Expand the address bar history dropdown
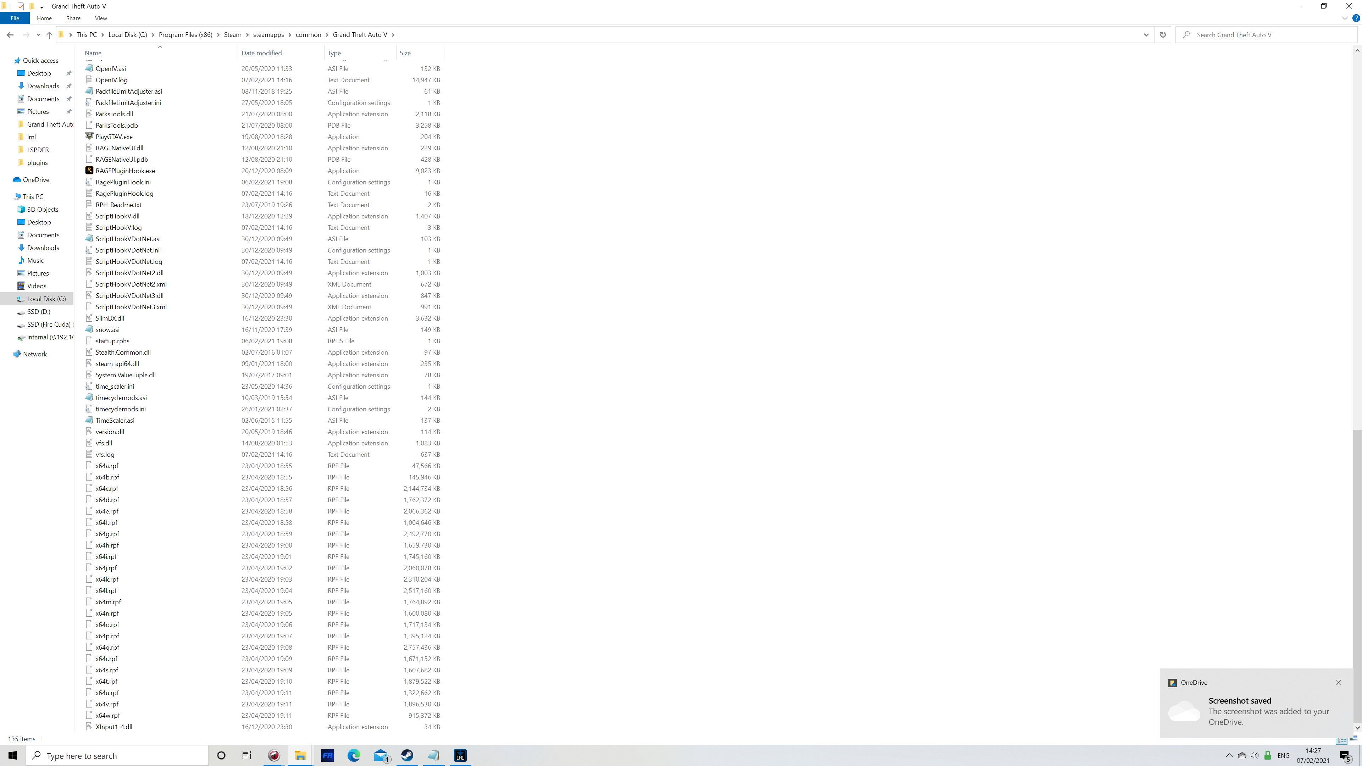Image resolution: width=1362 pixels, height=766 pixels. coord(1146,35)
